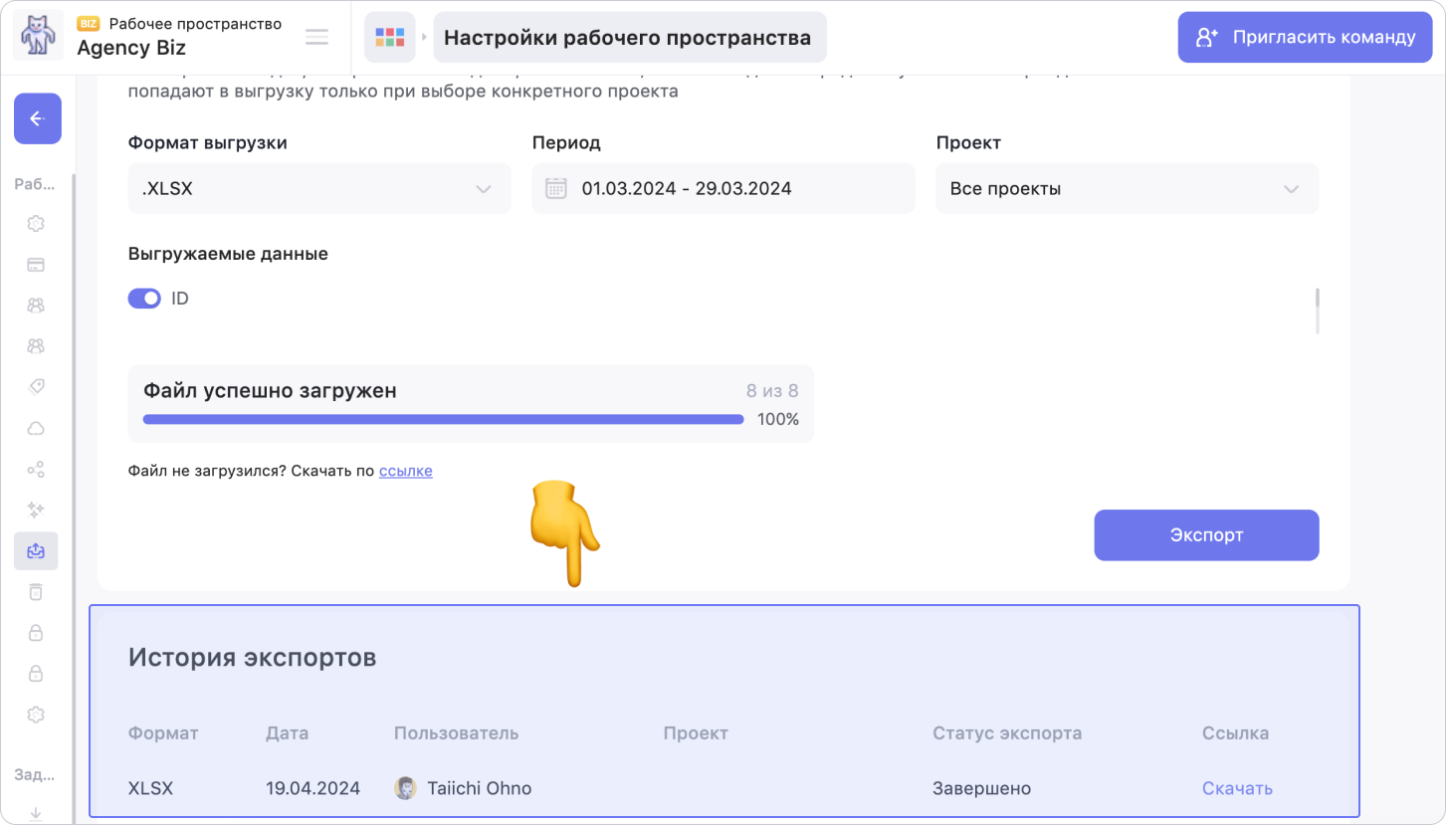This screenshot has height=825, width=1446.
Task: Click the hamburger menu icon in header
Action: click(316, 38)
